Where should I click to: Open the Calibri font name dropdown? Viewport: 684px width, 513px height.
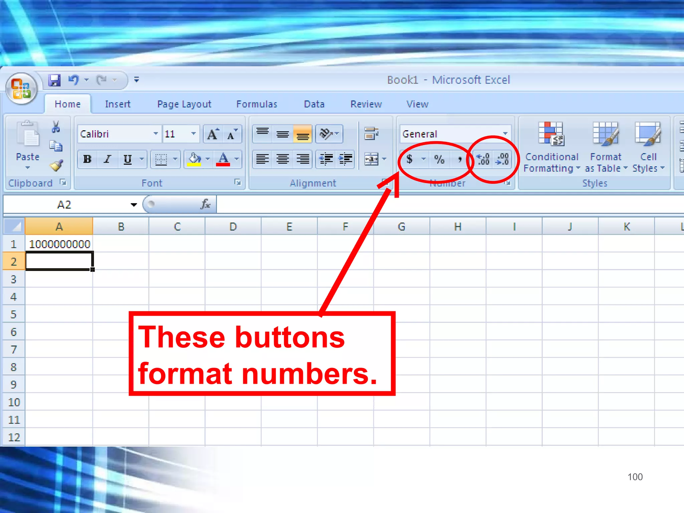155,134
